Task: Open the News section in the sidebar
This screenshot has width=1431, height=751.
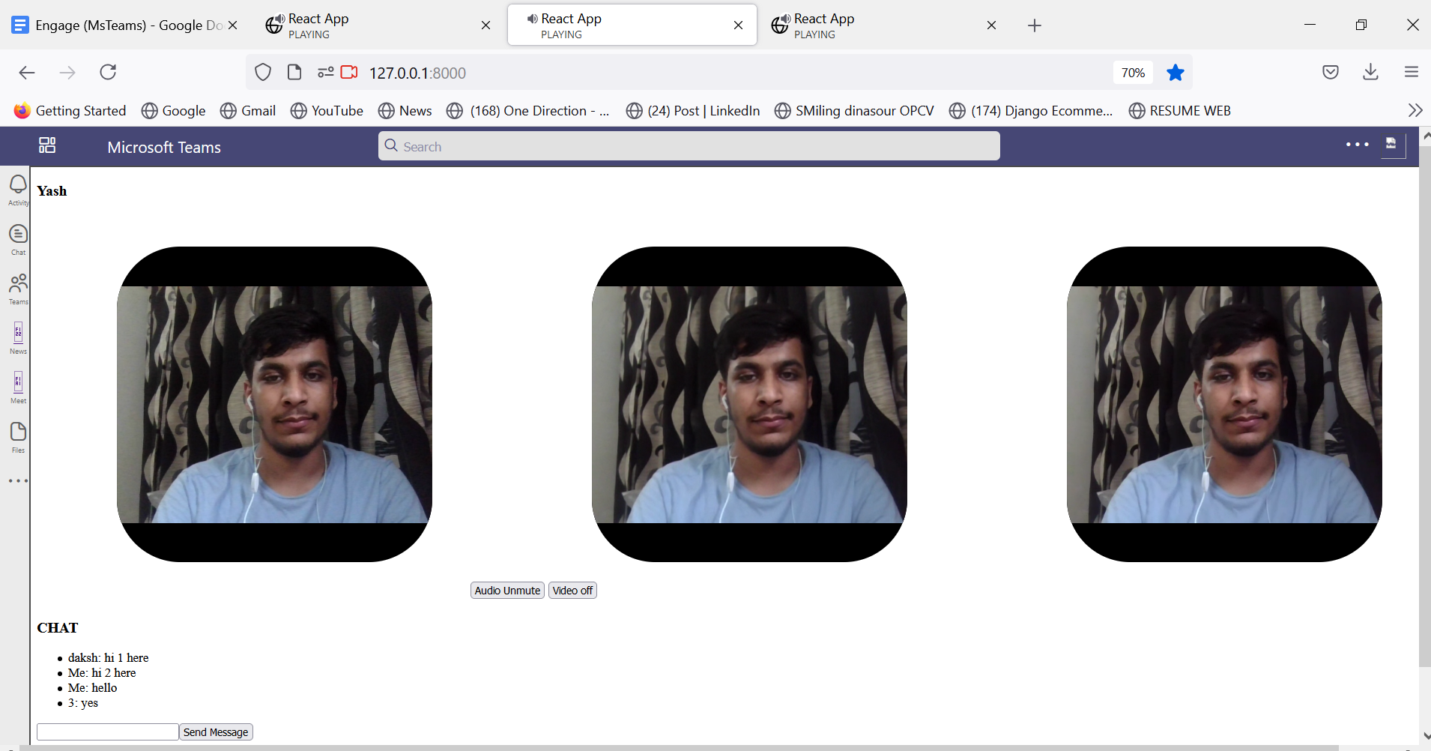Action: (16, 337)
